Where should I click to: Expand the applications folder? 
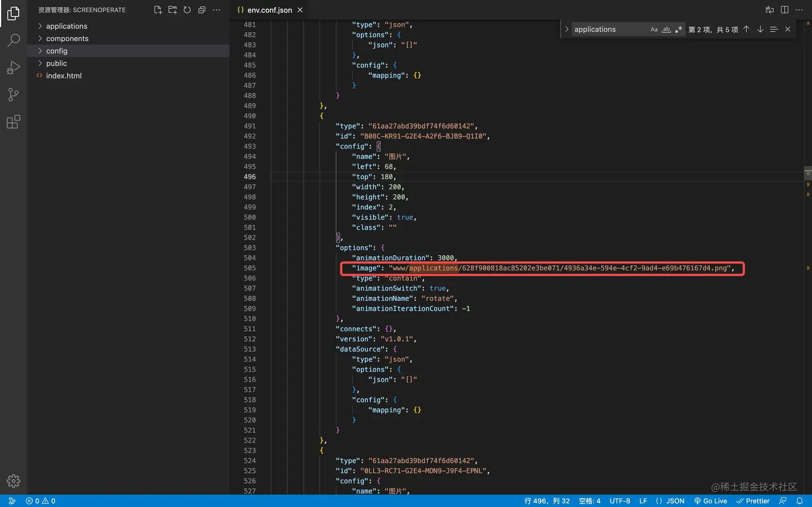128,26
